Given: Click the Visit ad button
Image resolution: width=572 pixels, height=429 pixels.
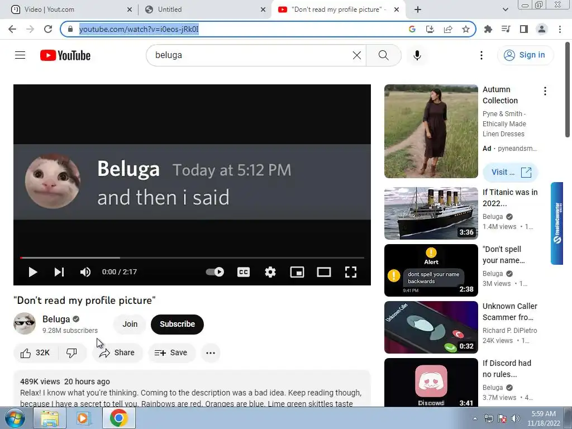Looking at the screenshot, I should pos(511,172).
